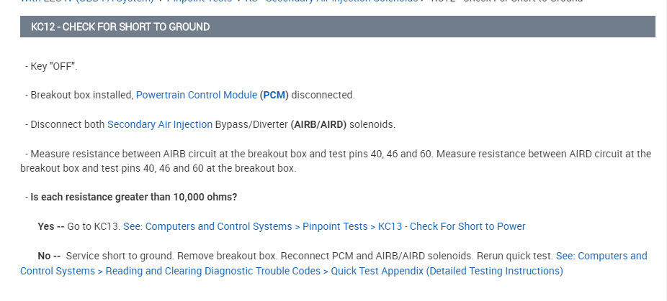Click the KC12 Check For Short header bar

(x=337, y=27)
